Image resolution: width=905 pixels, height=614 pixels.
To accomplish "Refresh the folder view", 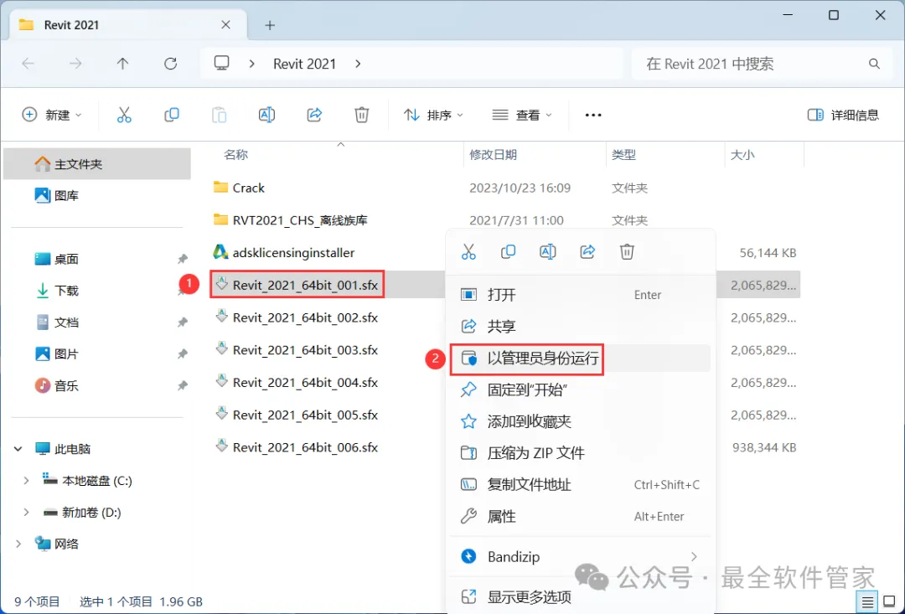I will (x=170, y=64).
